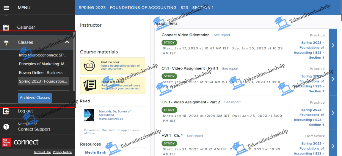
Task: Click the McGraw Hill Connect logo
Action: 20,142
